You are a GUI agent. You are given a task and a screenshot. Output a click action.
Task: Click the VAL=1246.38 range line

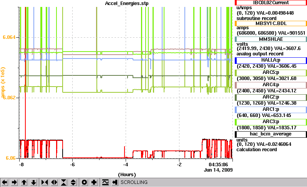click(x=267, y=103)
